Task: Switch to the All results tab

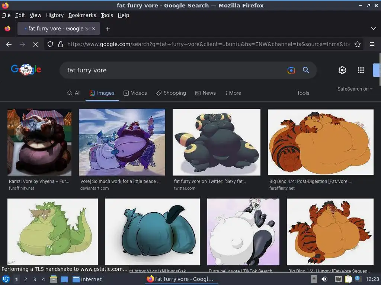Action: [x=74, y=93]
